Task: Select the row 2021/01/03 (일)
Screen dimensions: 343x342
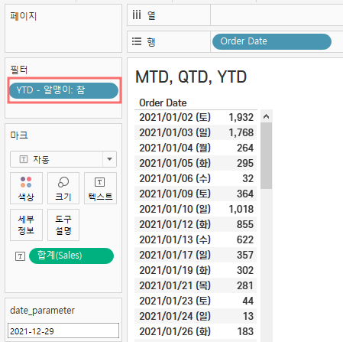Action: (x=196, y=132)
